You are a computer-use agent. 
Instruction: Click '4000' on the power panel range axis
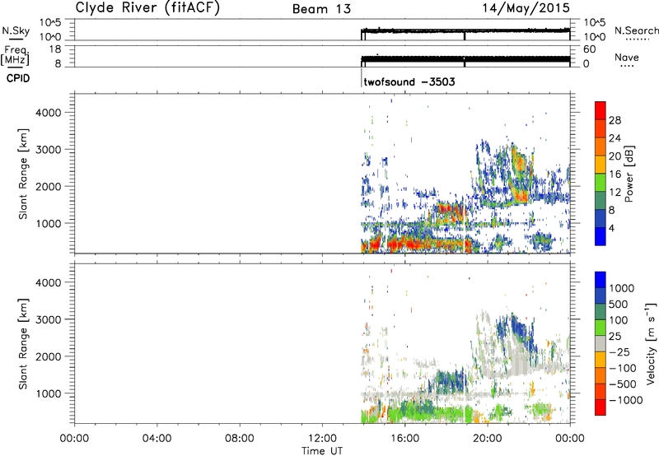coord(48,113)
